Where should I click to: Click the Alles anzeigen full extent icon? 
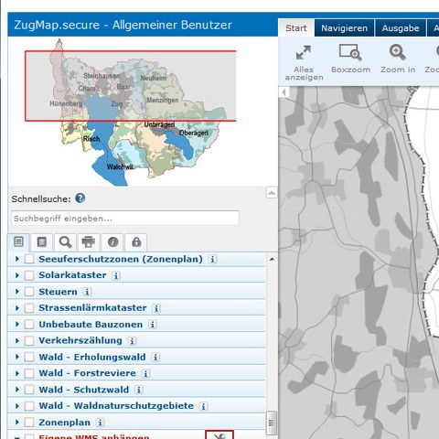coord(304,52)
